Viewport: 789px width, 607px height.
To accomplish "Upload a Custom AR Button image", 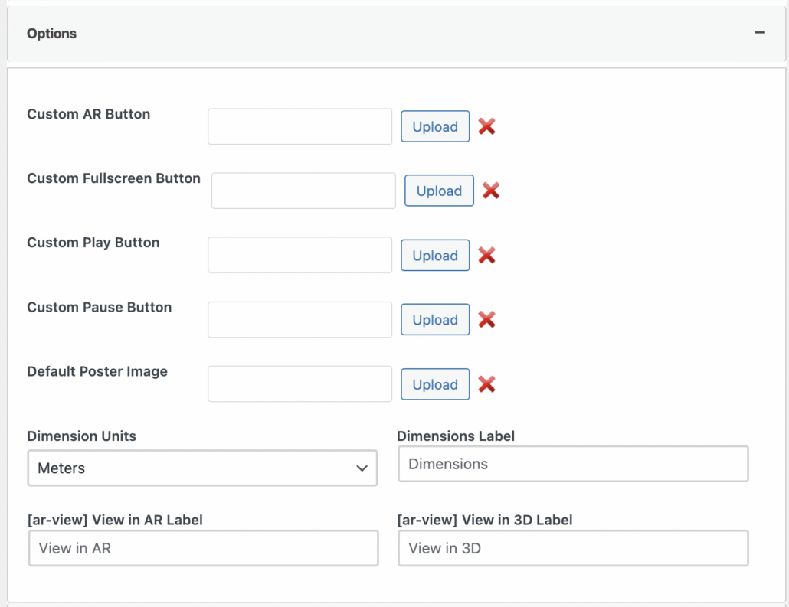I will (435, 126).
